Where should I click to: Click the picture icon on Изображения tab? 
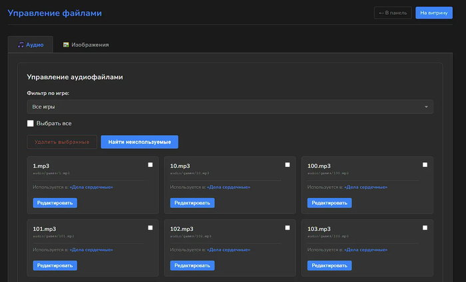click(x=66, y=45)
